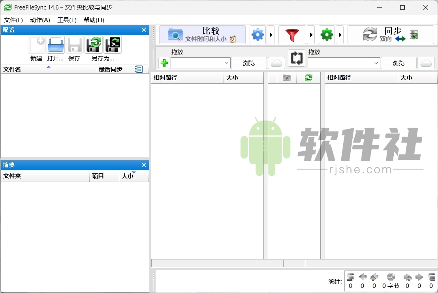
Task: Save the current configuration using the floppy 保存 icon
Action: pyautogui.click(x=74, y=45)
